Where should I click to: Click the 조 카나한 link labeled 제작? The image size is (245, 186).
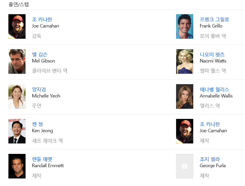[x=210, y=124]
